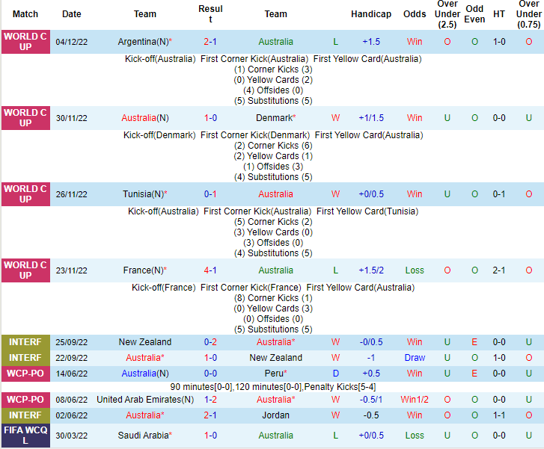Open the 4-1 result for France vs Australia
The height and width of the screenshot is (449, 544).
pos(210,270)
